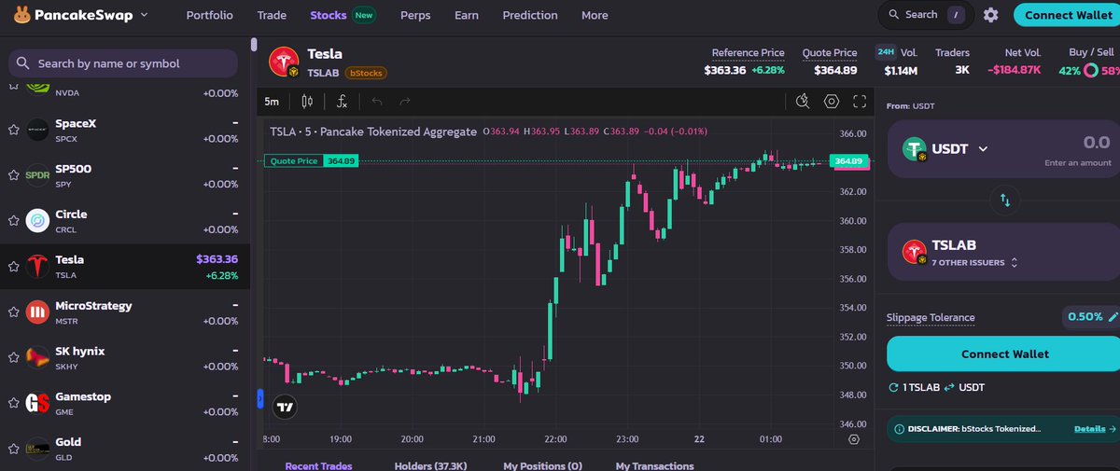
Task: Favorite Circle with its star
Action: coord(13,221)
